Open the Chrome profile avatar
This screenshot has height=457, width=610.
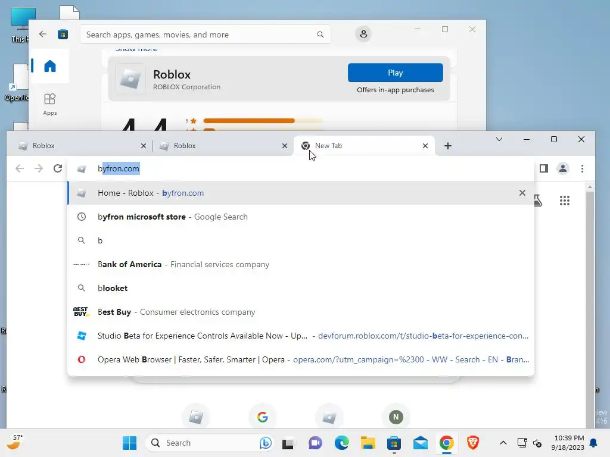[562, 168]
